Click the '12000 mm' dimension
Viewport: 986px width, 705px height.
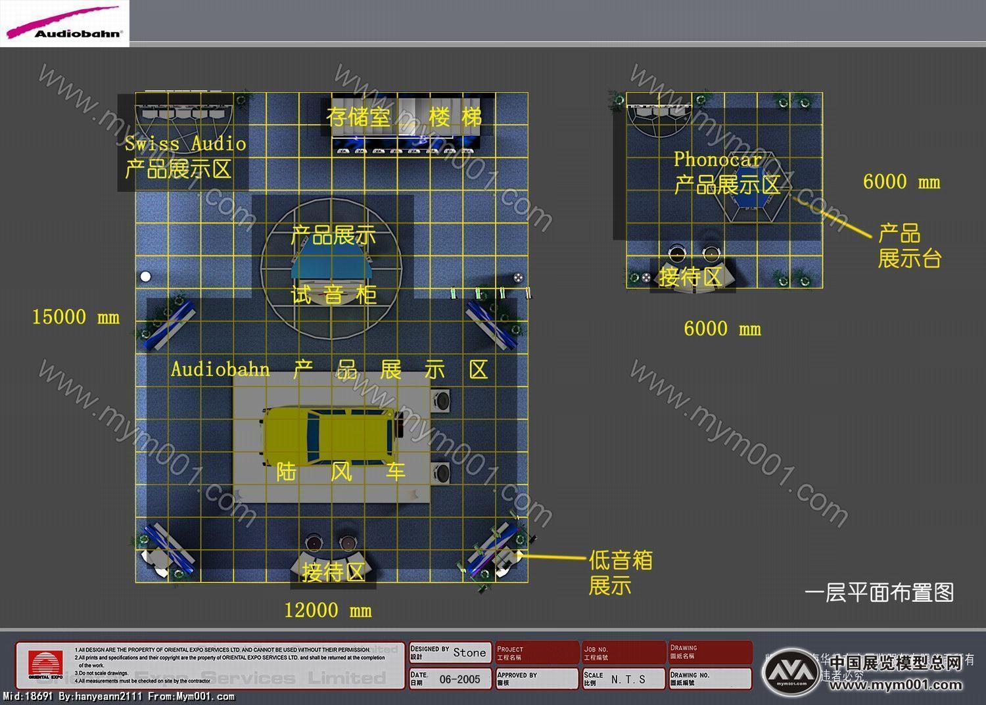point(328,610)
